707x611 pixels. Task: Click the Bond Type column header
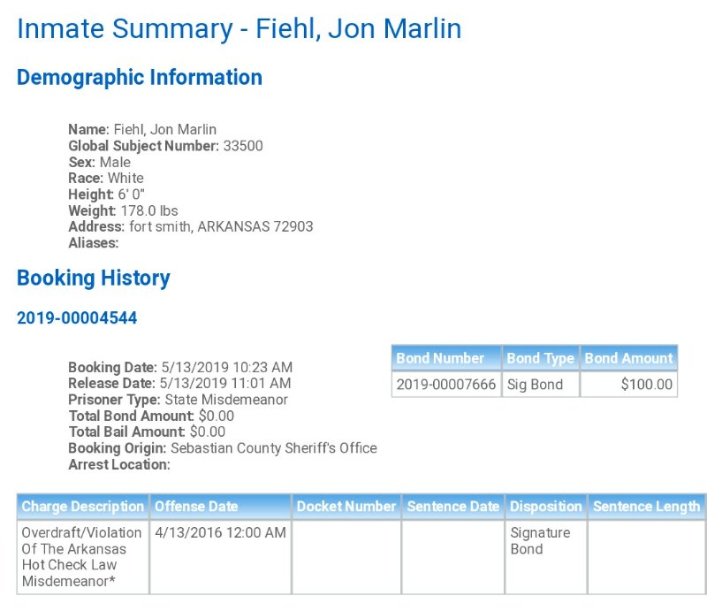(x=540, y=358)
